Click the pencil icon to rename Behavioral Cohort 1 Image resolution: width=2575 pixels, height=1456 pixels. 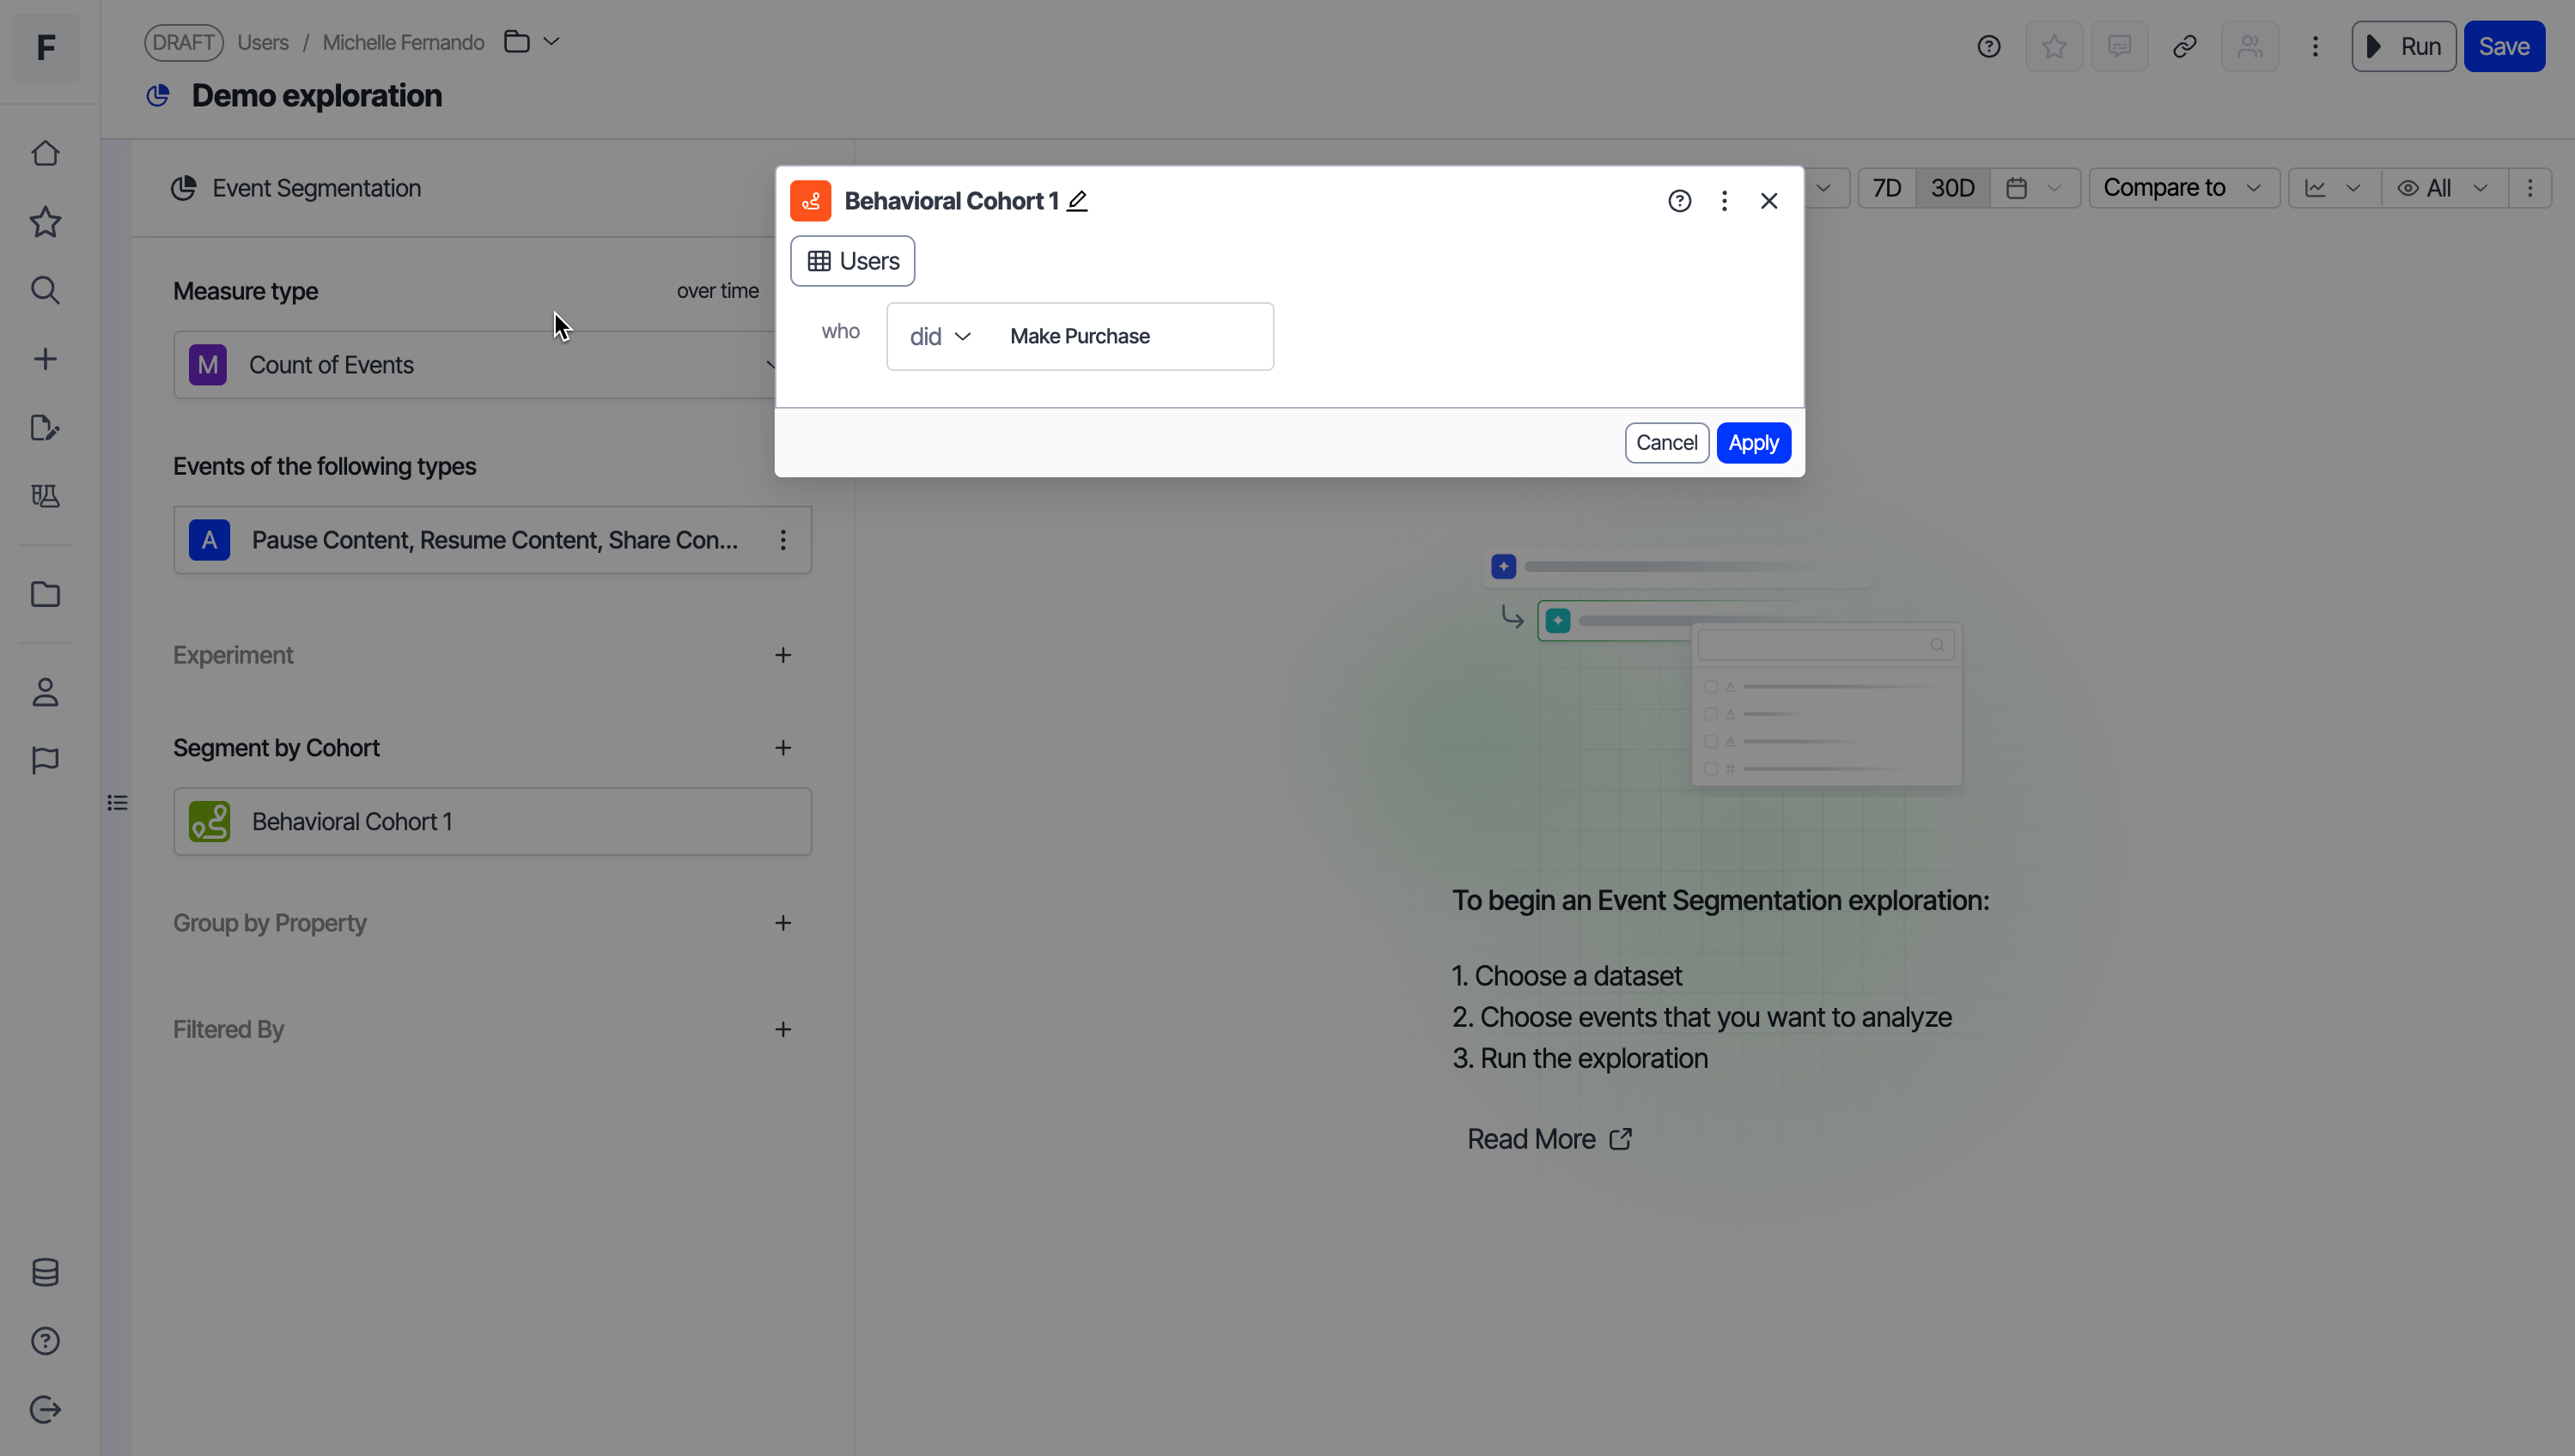click(x=1077, y=201)
